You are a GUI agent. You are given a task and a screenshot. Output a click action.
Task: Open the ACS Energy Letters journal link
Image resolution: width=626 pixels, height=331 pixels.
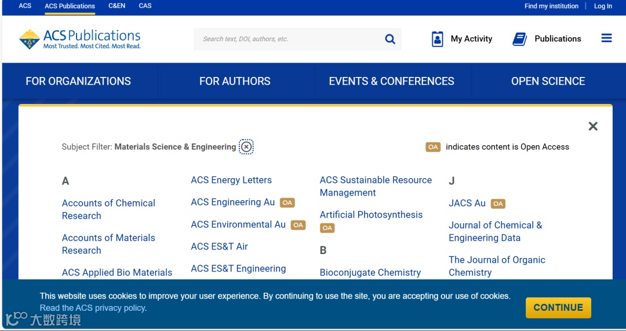(231, 180)
